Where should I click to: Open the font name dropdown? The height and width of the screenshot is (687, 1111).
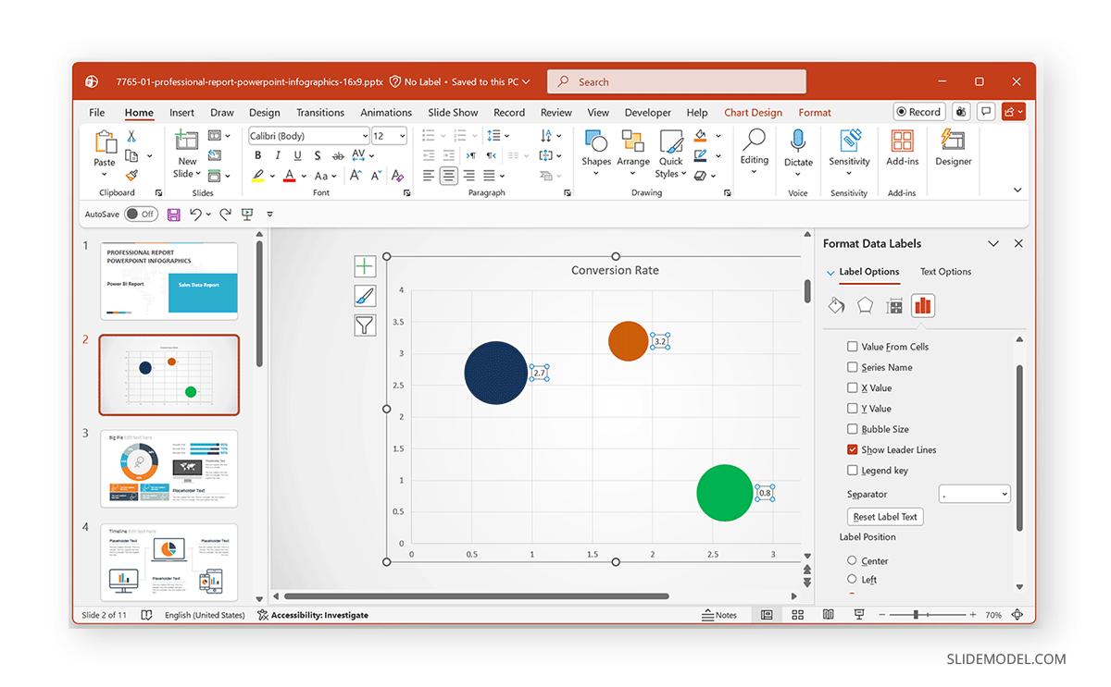click(365, 136)
